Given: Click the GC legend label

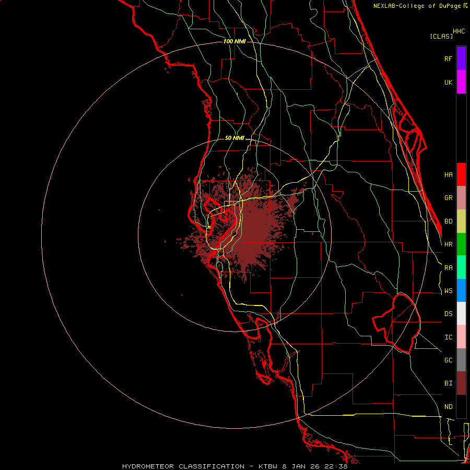Looking at the screenshot, I should (448, 360).
